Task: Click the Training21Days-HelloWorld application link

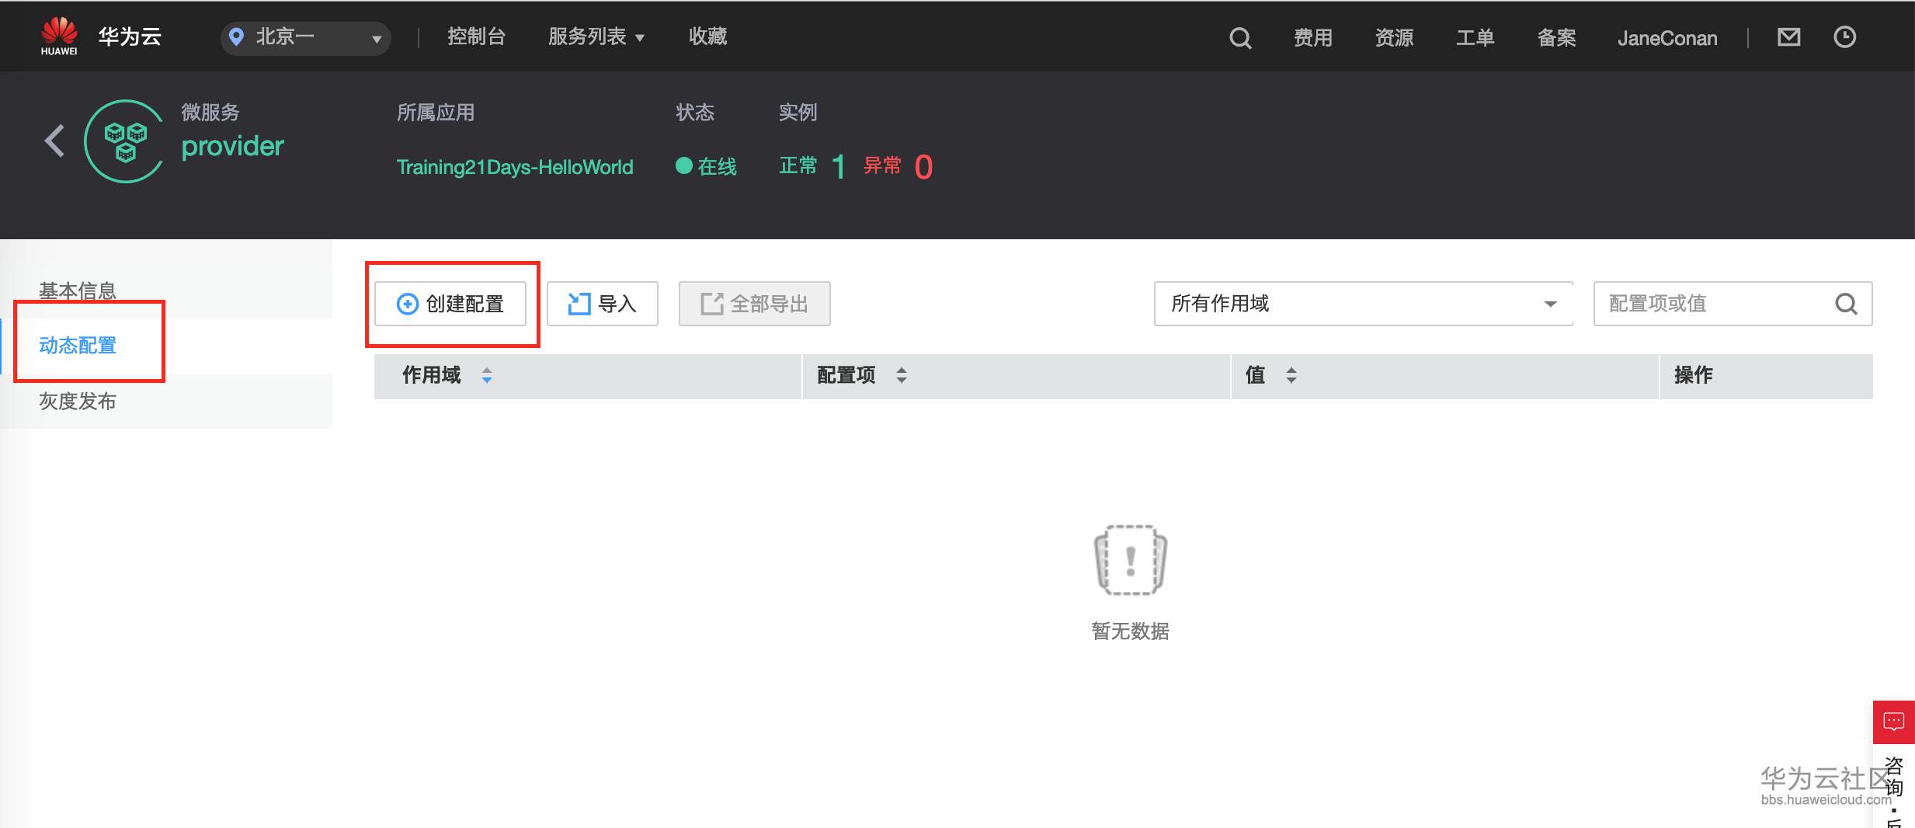Action: click(x=515, y=166)
